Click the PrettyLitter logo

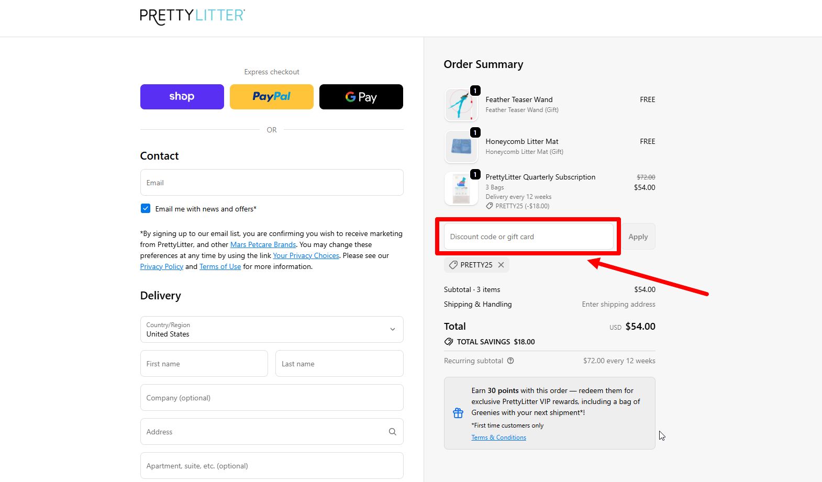point(192,16)
